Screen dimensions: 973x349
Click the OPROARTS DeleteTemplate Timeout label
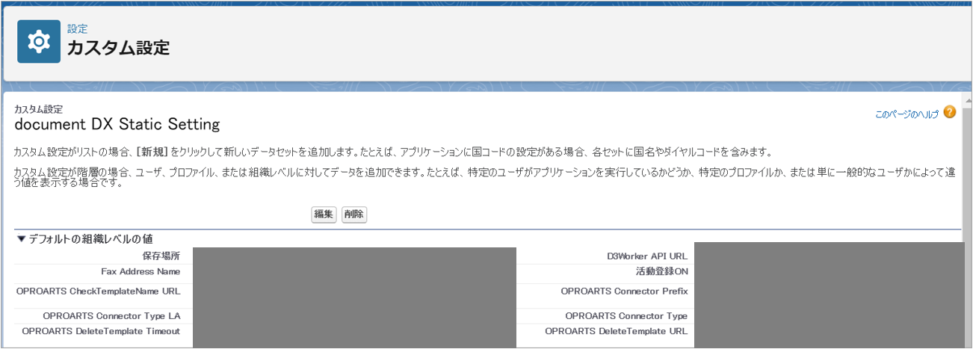(x=101, y=331)
